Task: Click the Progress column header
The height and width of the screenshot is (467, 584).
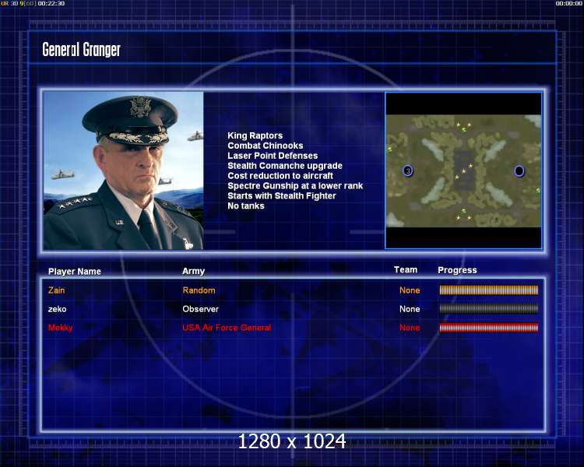Action: (457, 270)
